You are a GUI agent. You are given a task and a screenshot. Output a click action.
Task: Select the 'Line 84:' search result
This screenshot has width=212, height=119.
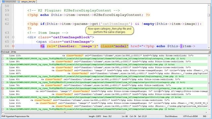click(100, 94)
